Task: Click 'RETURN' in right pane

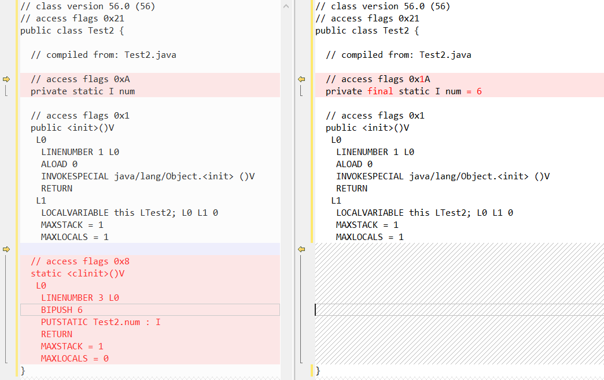Action: click(351, 189)
